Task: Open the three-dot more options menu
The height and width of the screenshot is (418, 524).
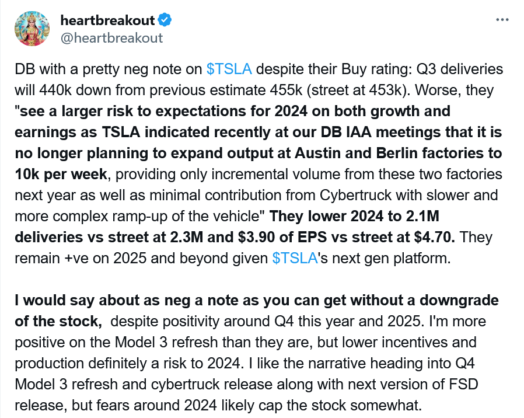Action: pos(502,20)
